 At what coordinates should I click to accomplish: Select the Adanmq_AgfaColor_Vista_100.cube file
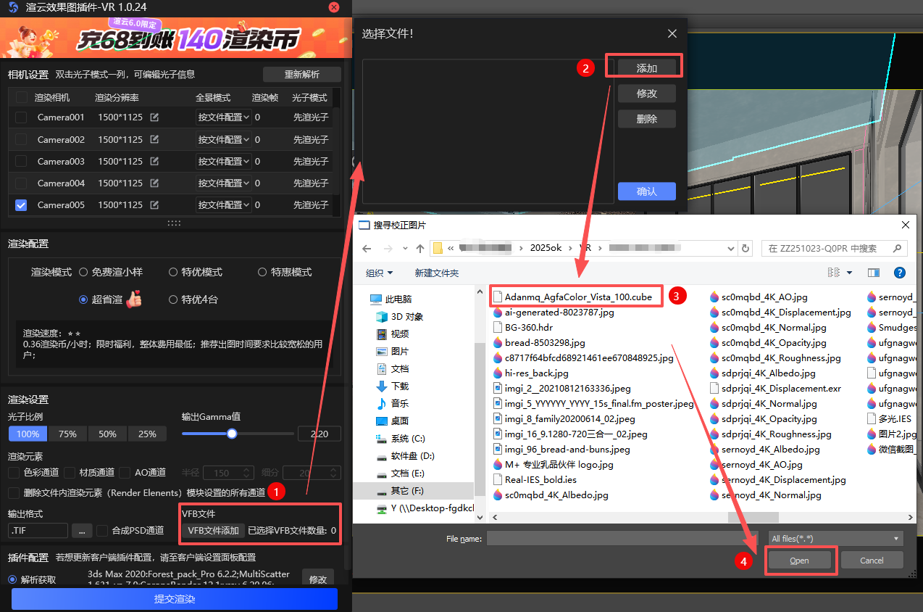[577, 297]
